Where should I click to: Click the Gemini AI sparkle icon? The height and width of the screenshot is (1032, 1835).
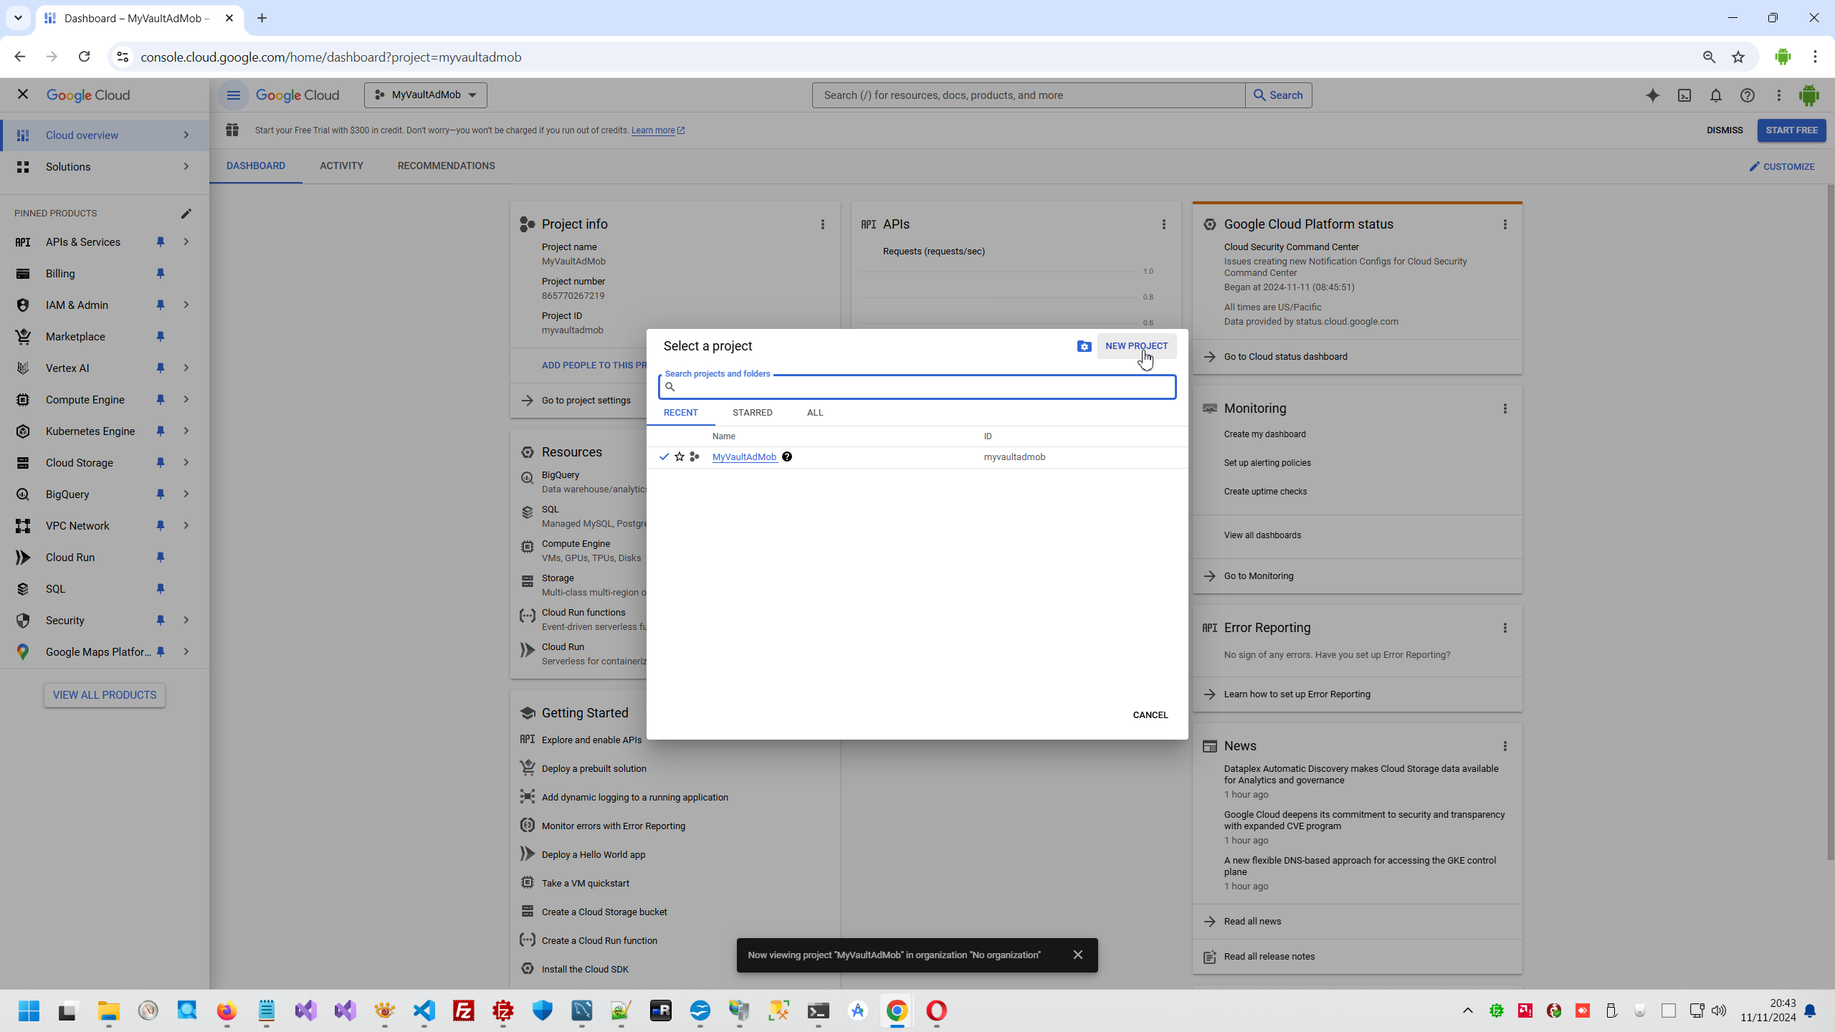[1652, 95]
